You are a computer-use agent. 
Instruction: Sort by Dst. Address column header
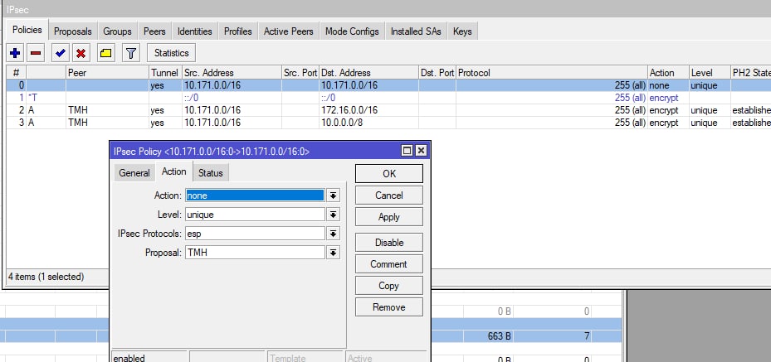(x=368, y=73)
